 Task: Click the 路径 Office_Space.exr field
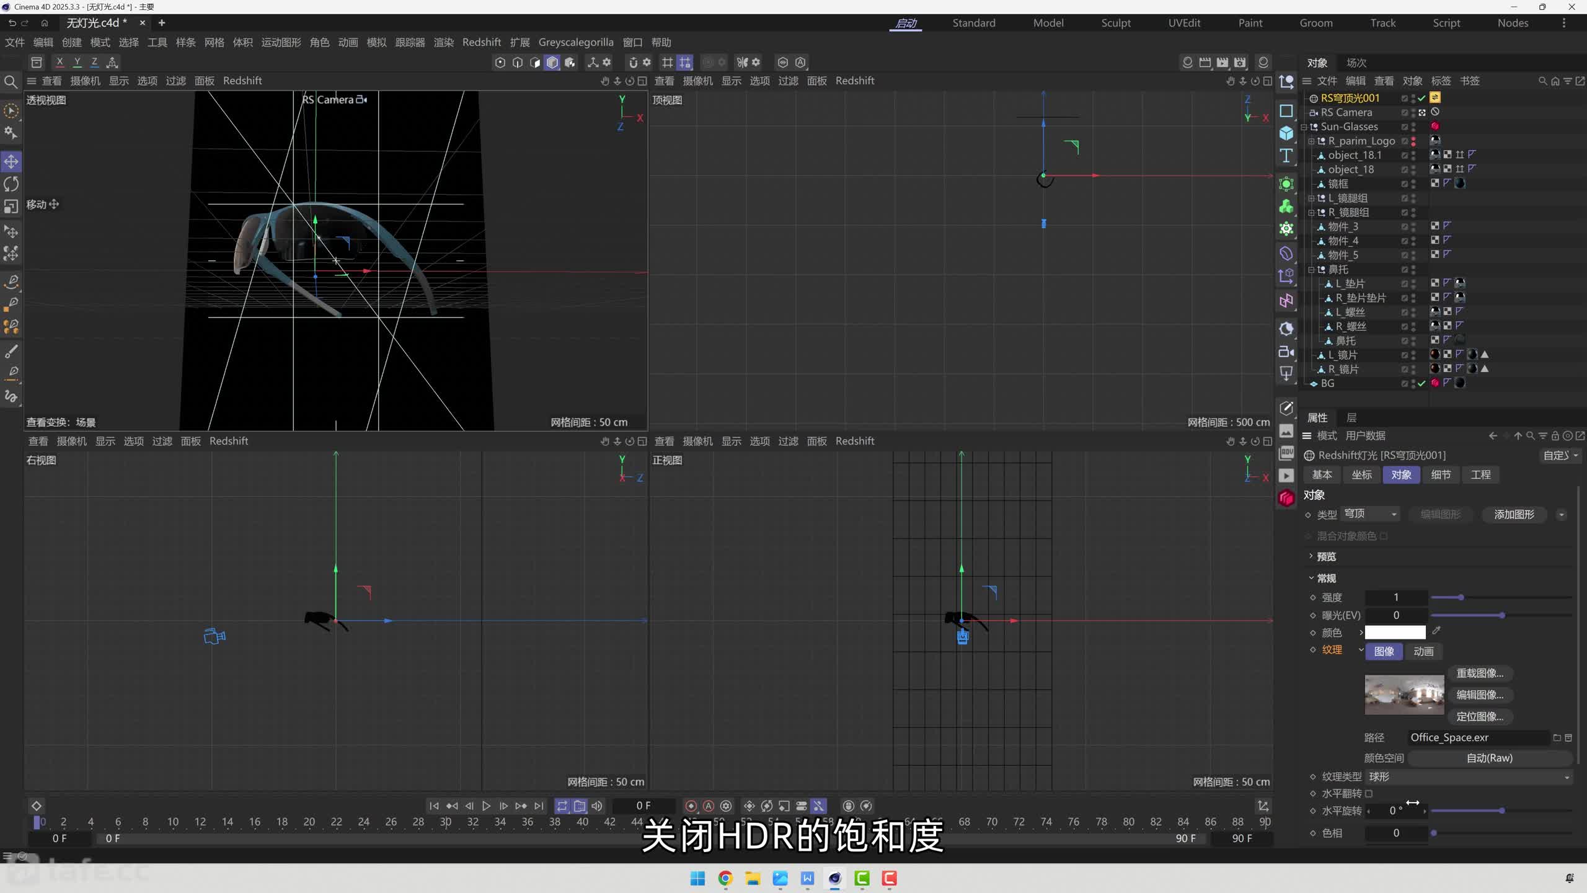[1479, 737]
